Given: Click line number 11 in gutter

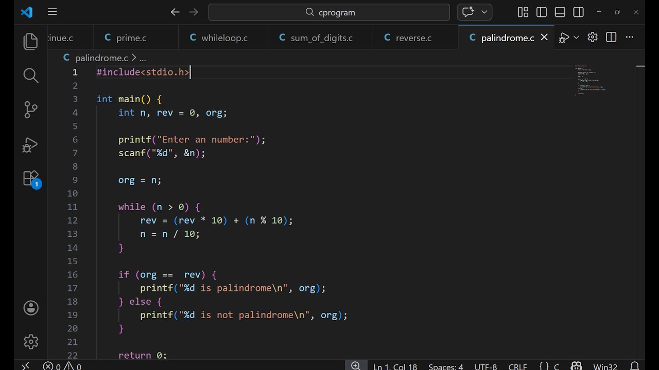Looking at the screenshot, I should (x=72, y=207).
